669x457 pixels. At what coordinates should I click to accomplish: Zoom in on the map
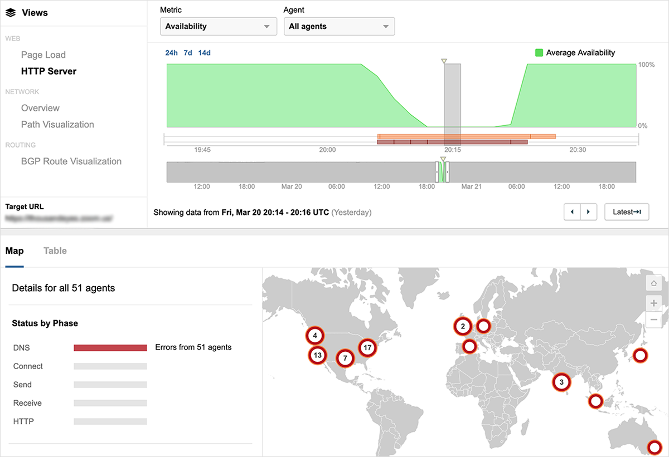[x=653, y=303]
